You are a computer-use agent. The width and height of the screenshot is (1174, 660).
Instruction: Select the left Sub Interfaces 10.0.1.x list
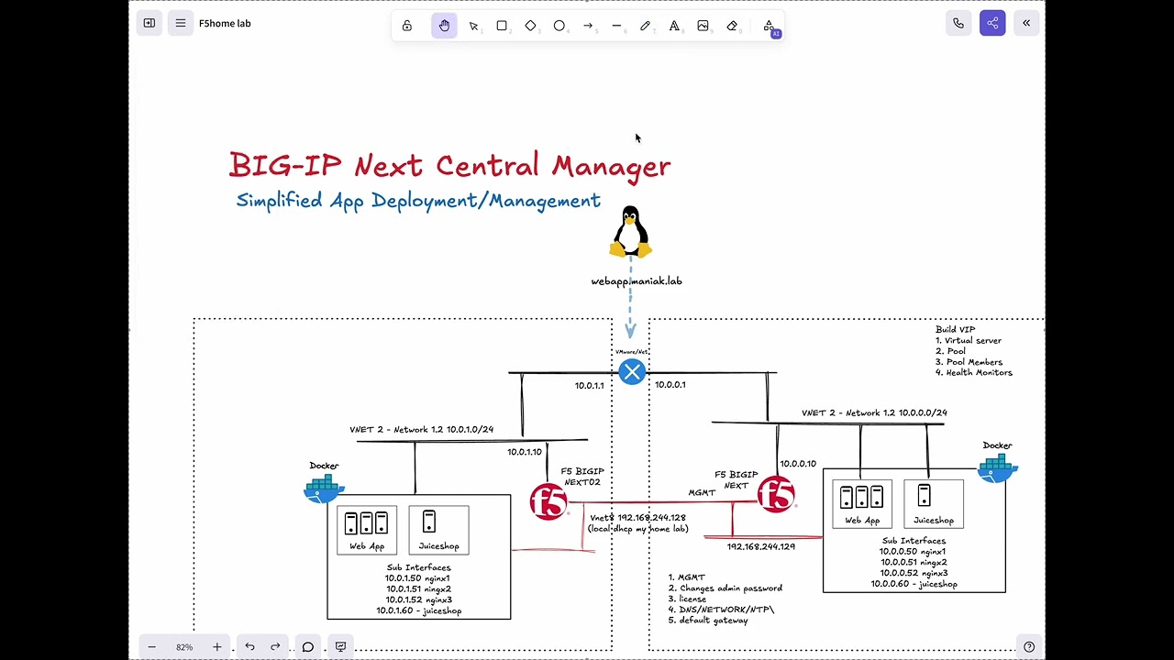[x=418, y=589]
